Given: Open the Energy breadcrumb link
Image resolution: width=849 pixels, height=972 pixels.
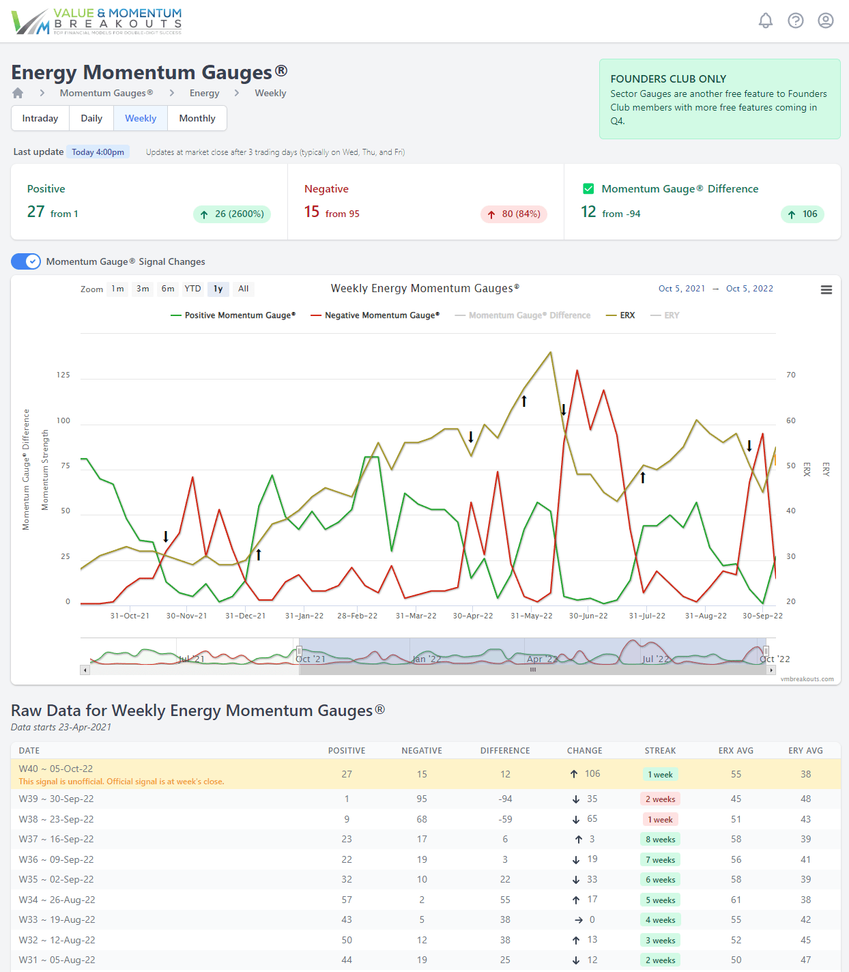Looking at the screenshot, I should pyautogui.click(x=204, y=93).
